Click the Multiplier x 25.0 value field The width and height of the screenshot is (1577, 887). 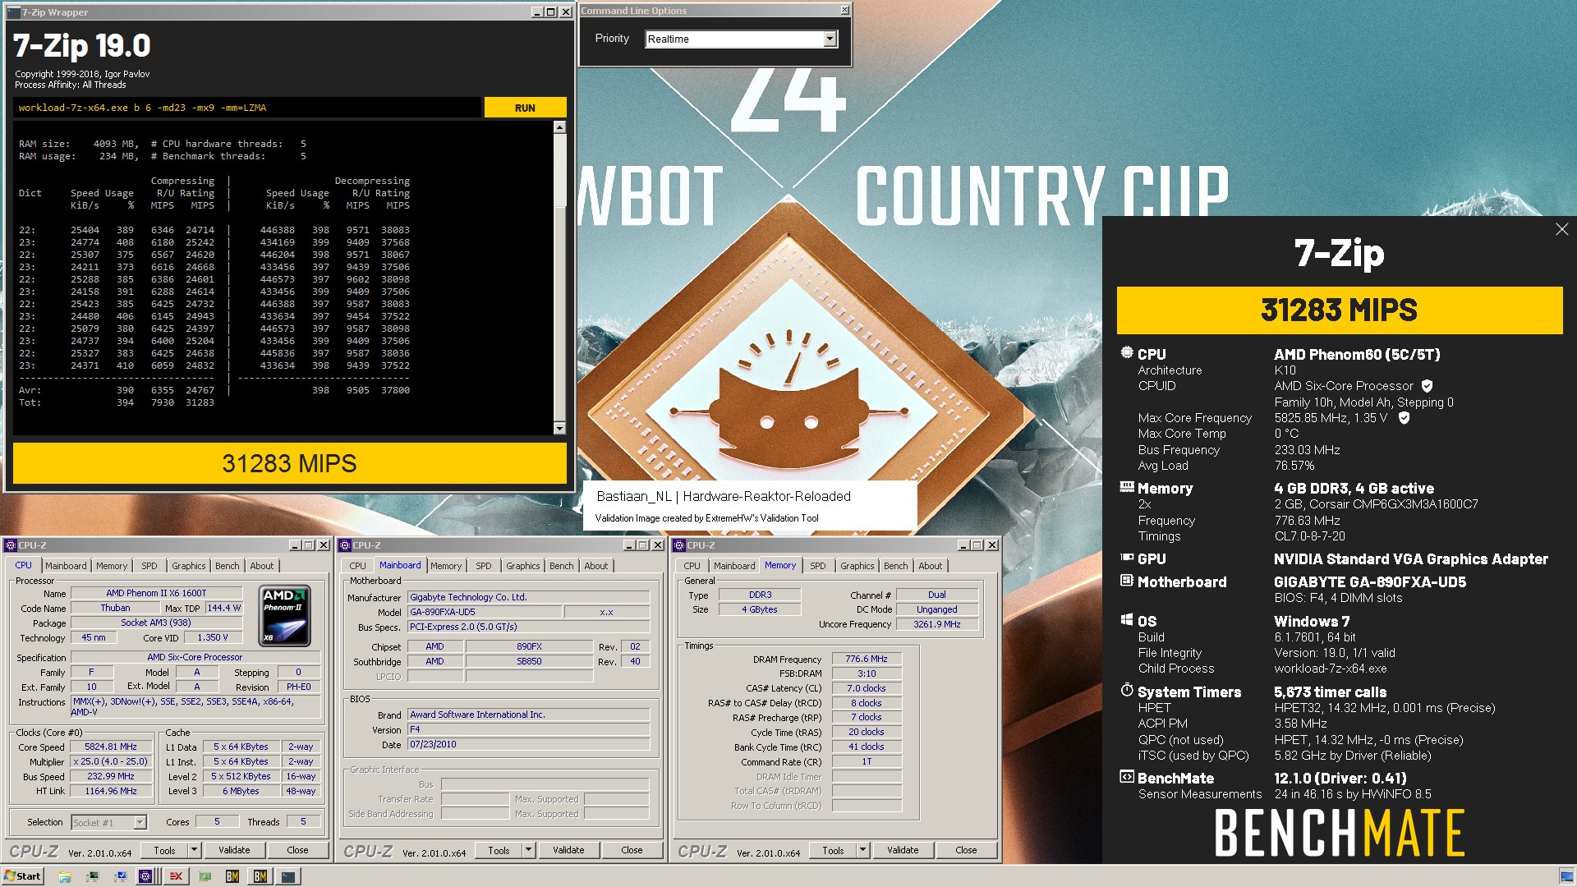click(x=111, y=762)
